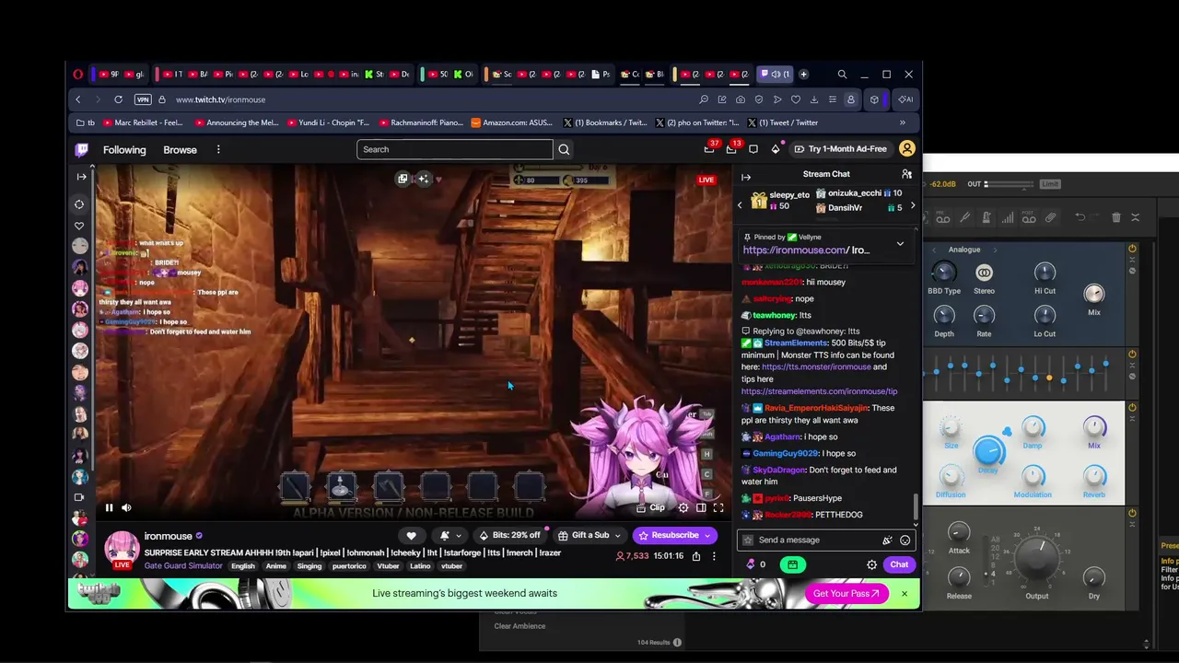Open the three-dot more menu beside Browse
The width and height of the screenshot is (1179, 663).
click(x=218, y=149)
